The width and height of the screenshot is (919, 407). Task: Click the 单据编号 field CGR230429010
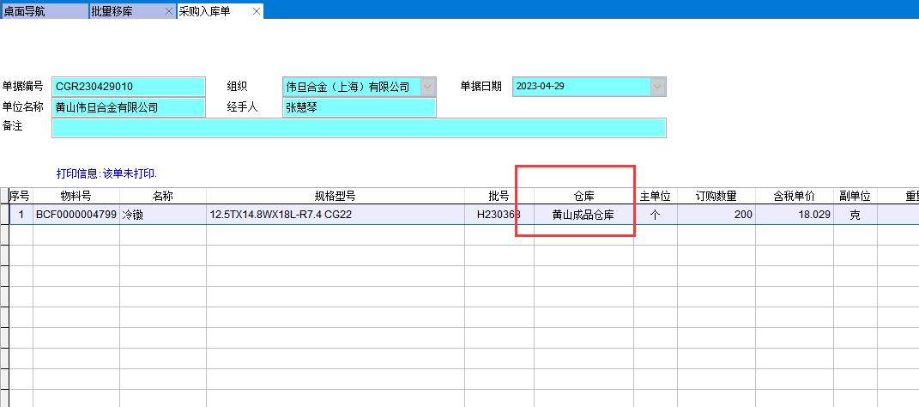[129, 87]
